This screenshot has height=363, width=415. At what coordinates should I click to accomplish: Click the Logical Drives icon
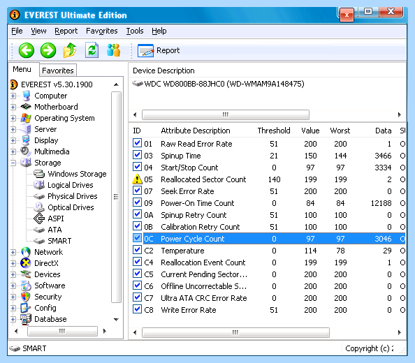click(39, 185)
